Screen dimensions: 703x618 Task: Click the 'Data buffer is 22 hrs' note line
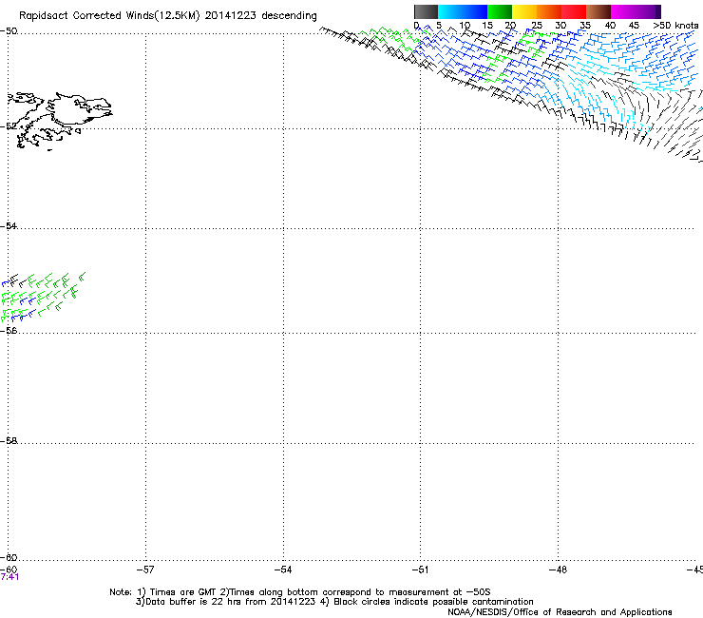pos(334,602)
